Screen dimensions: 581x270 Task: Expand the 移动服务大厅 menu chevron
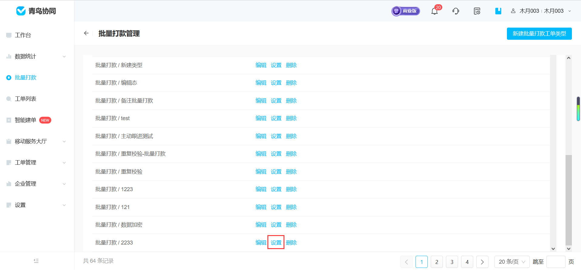point(64,141)
